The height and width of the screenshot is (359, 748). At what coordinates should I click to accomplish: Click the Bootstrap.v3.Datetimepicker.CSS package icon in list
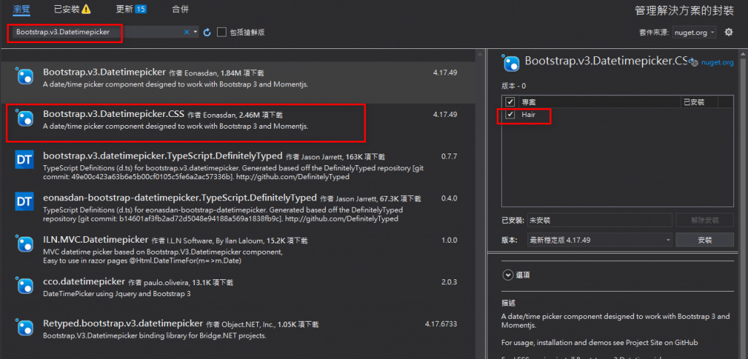tap(24, 118)
